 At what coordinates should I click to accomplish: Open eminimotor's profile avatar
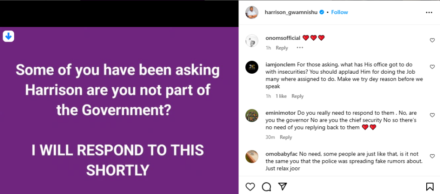coord(252,116)
